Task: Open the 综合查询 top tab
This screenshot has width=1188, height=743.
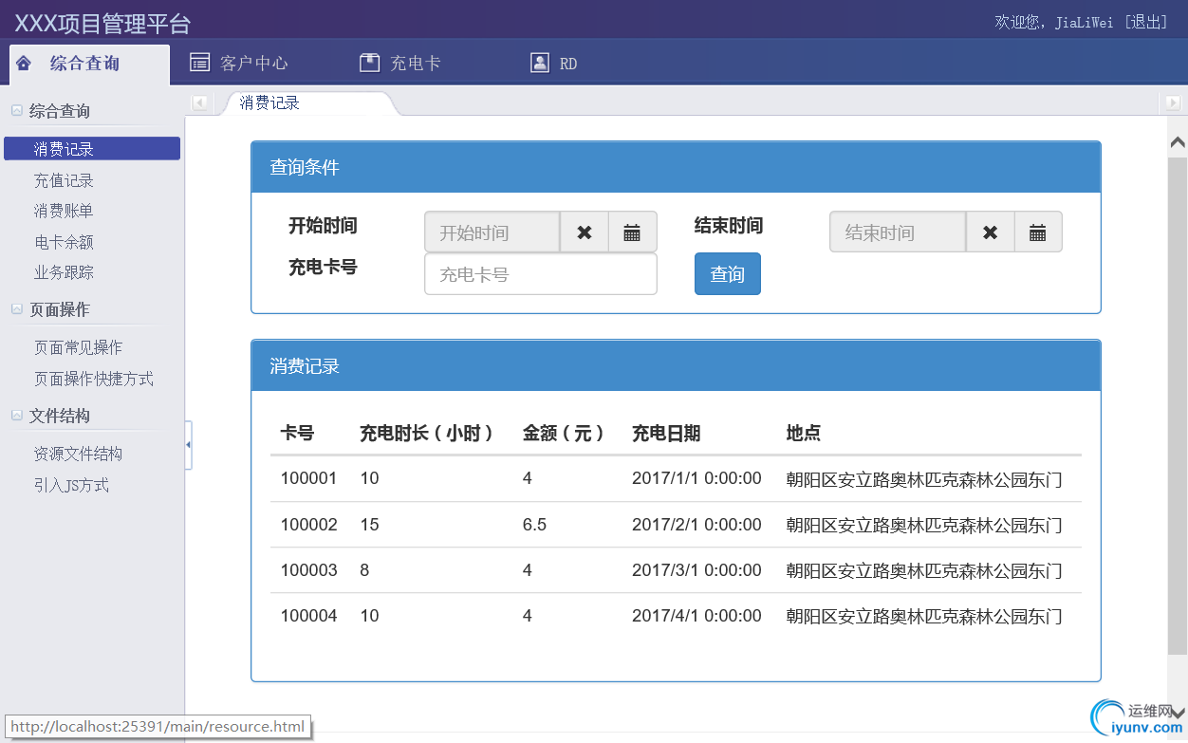Action: (89, 64)
